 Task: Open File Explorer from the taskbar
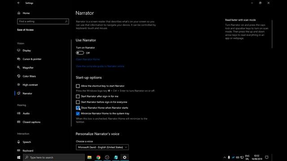pyautogui.click(x=89, y=157)
